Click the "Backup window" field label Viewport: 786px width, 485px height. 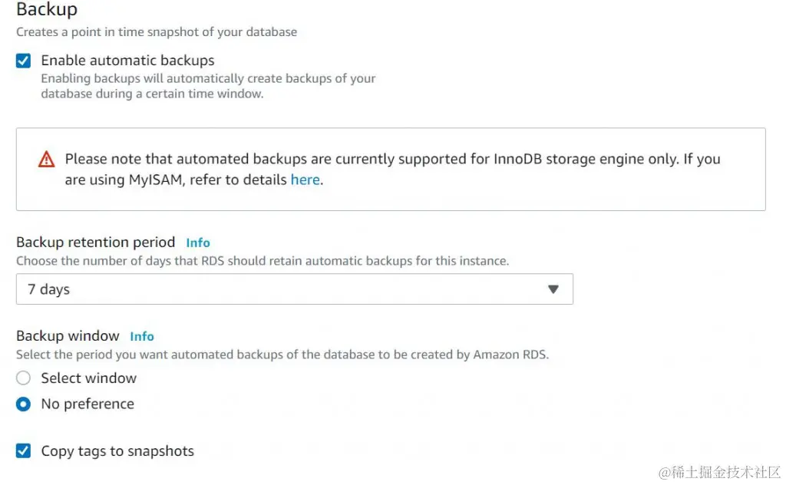68,336
